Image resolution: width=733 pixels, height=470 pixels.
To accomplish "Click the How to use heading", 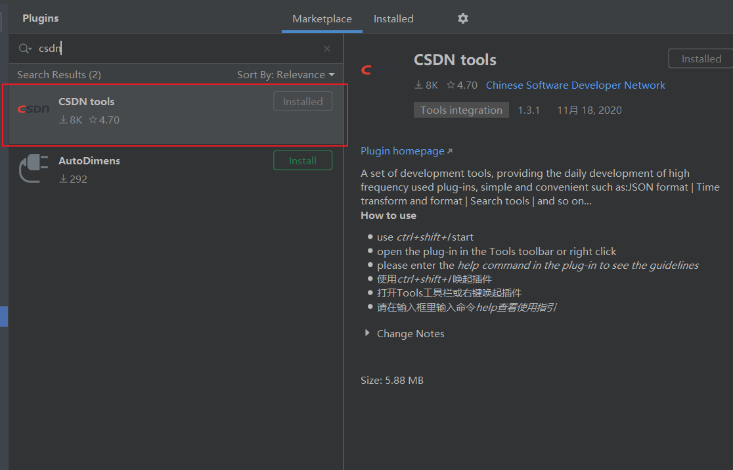I will click(x=388, y=215).
